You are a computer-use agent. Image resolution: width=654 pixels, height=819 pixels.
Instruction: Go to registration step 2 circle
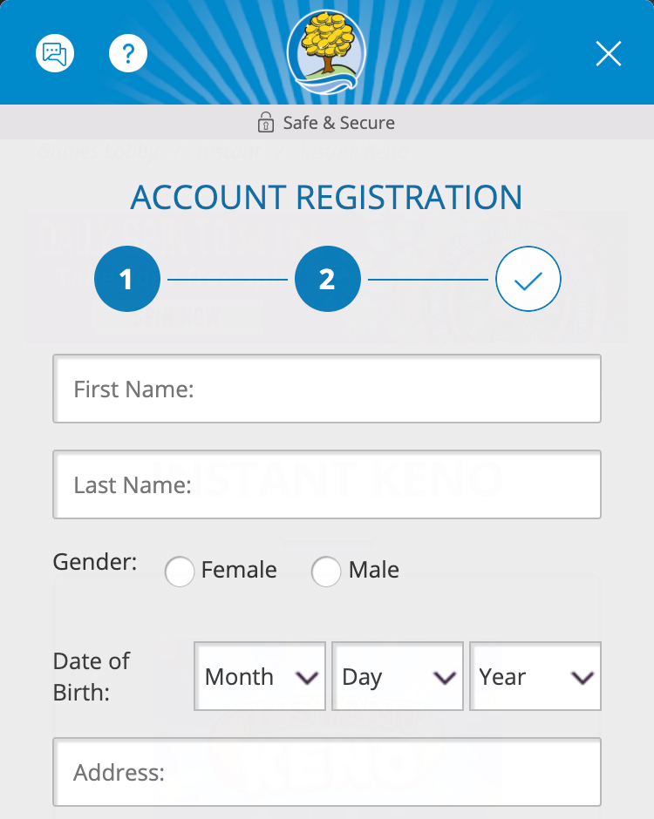click(x=327, y=280)
